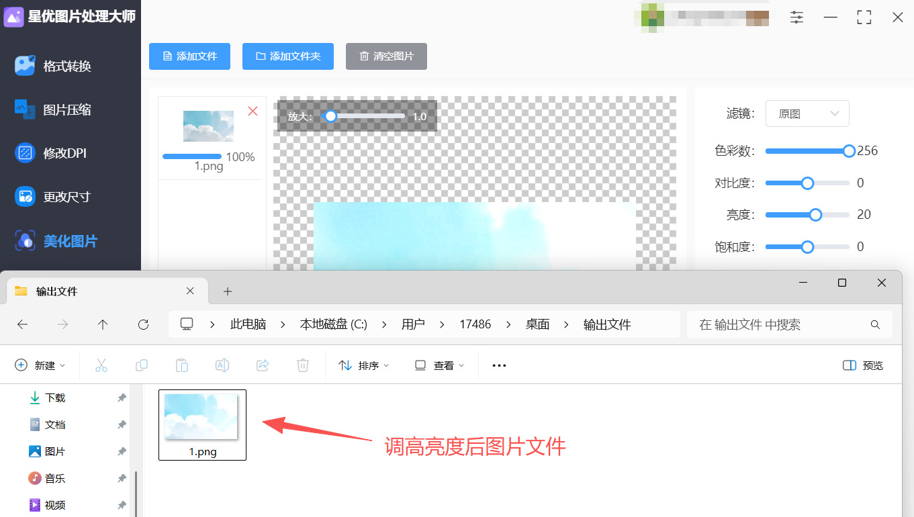Go up one folder level in Explorer

(103, 324)
